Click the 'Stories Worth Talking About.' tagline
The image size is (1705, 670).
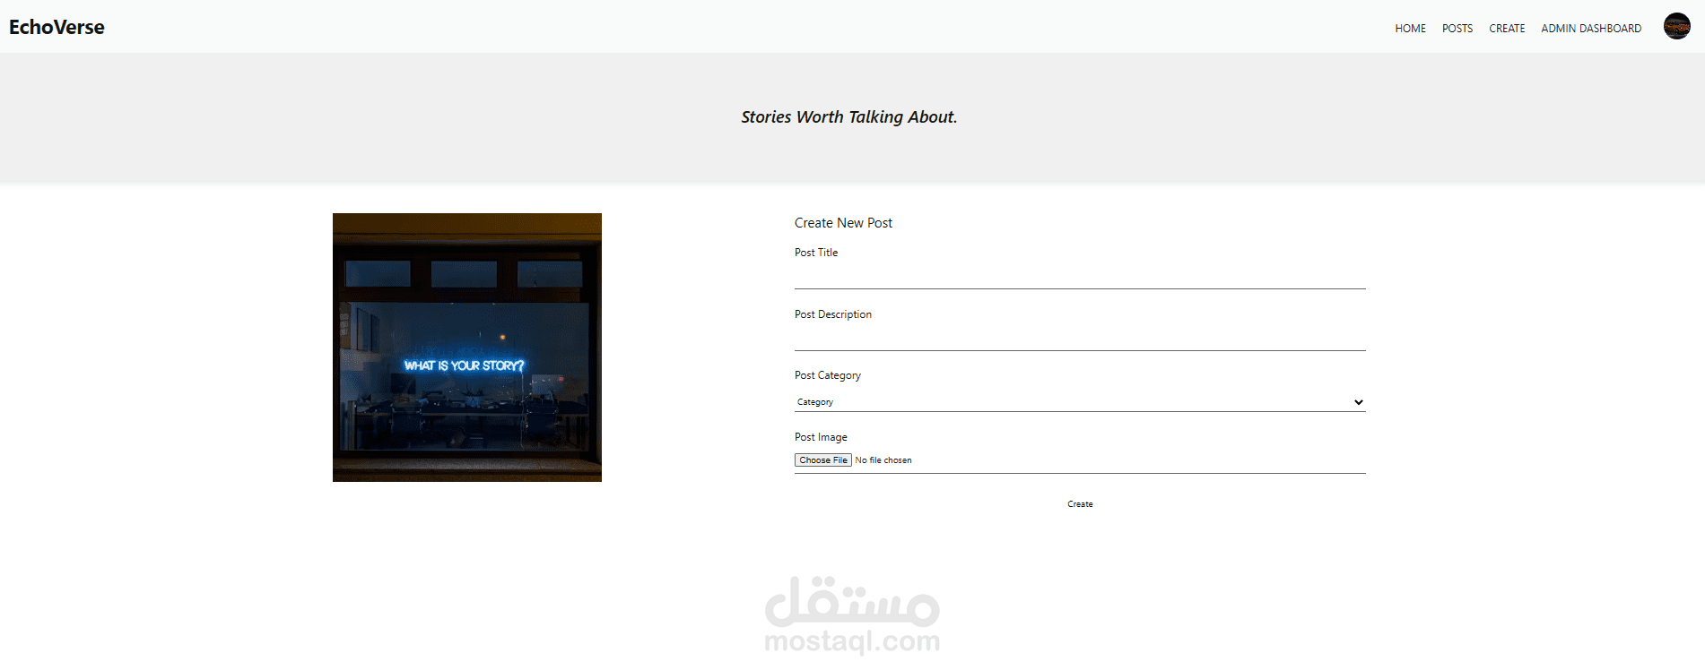click(x=848, y=117)
